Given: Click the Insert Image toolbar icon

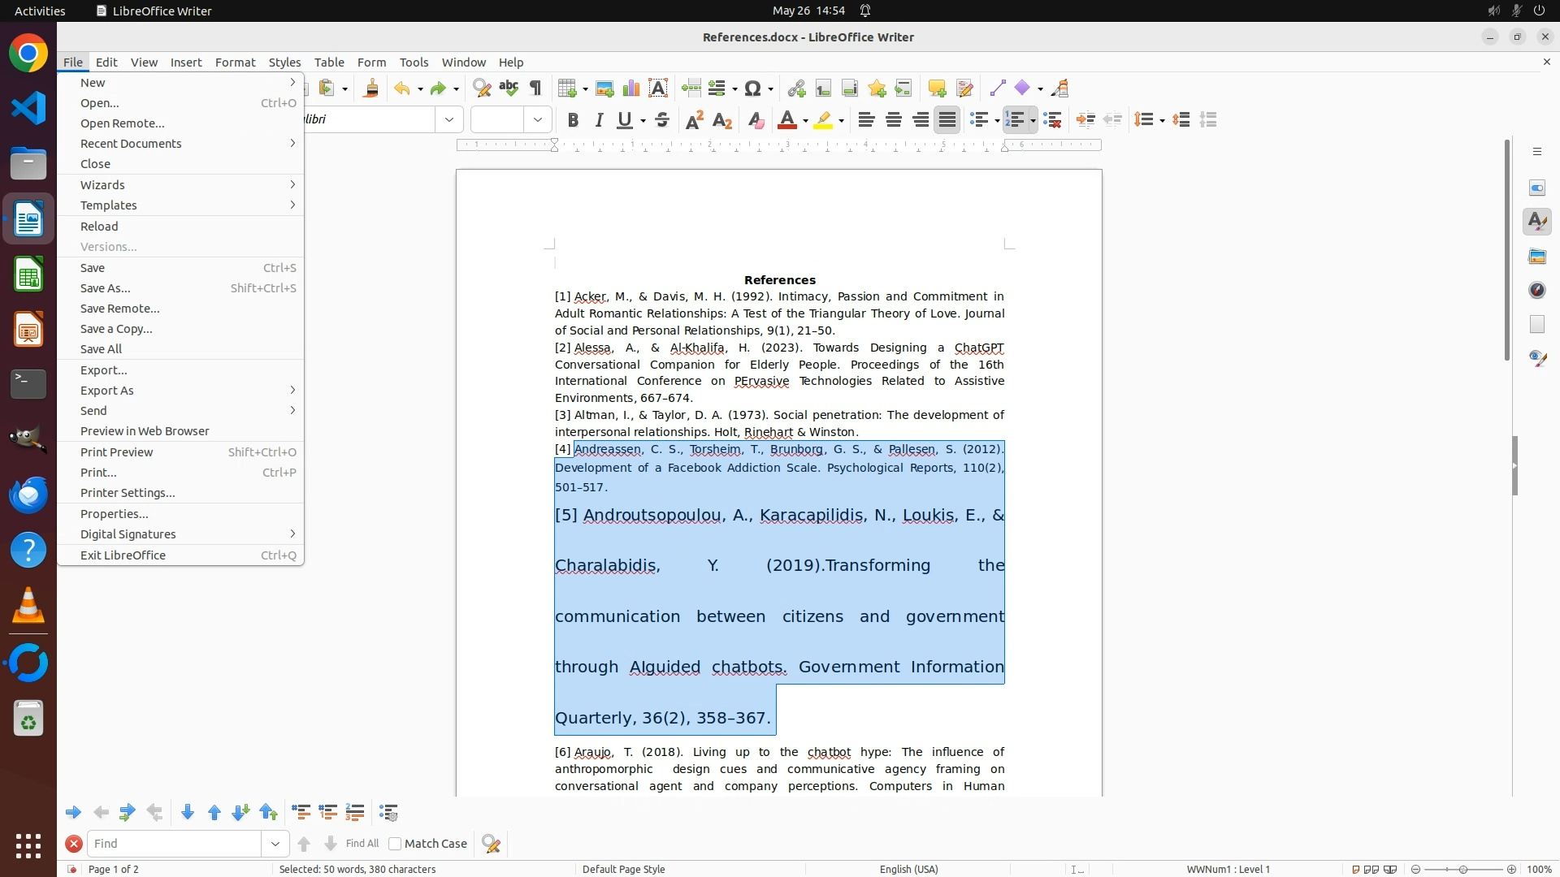Looking at the screenshot, I should click(604, 89).
